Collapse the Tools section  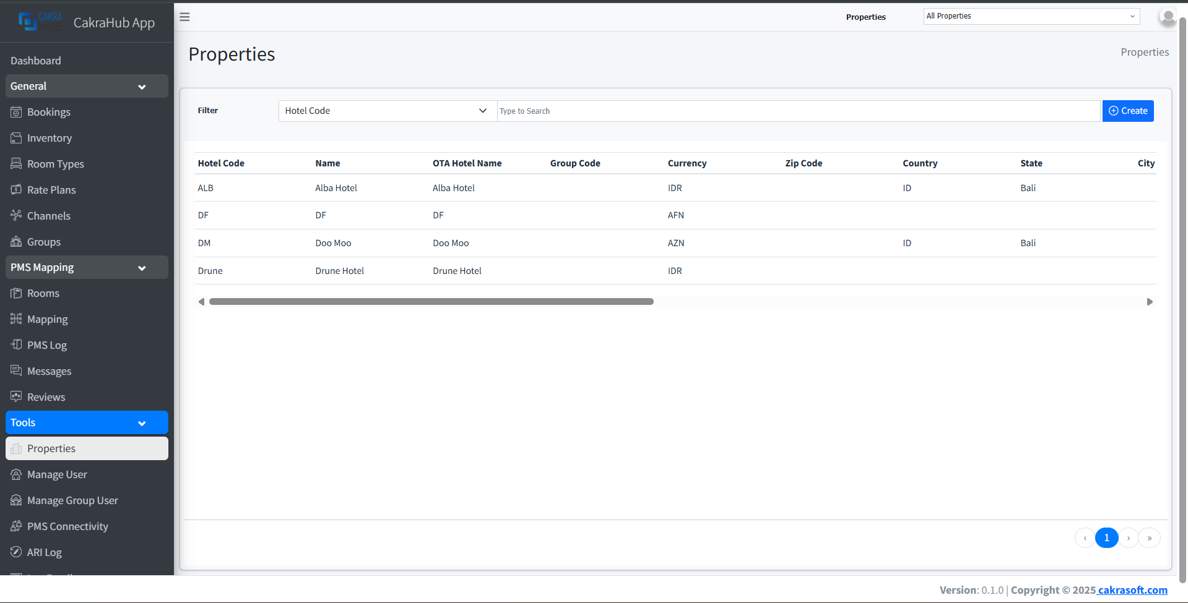[142, 423]
